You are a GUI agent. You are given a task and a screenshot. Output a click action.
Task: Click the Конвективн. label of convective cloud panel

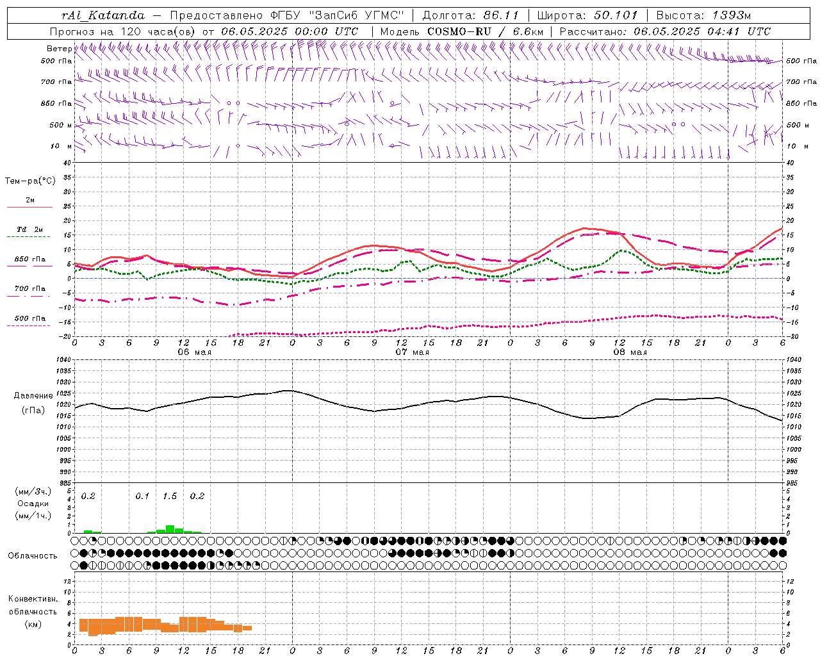pyautogui.click(x=33, y=599)
